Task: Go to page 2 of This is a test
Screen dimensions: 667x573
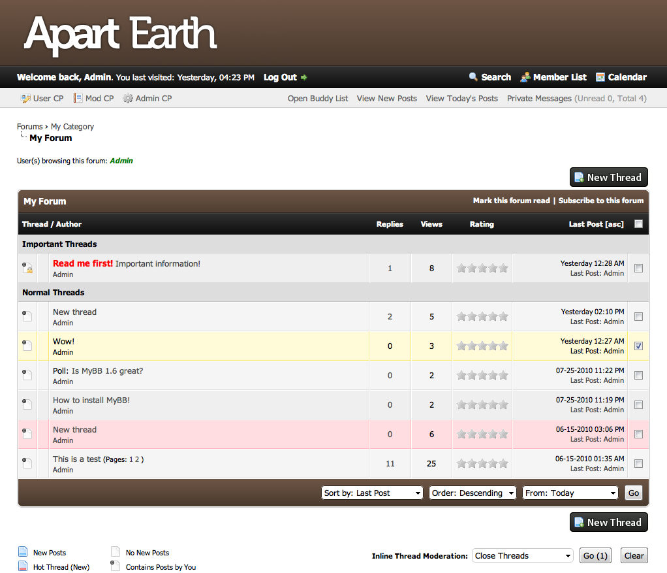Action: click(x=137, y=459)
